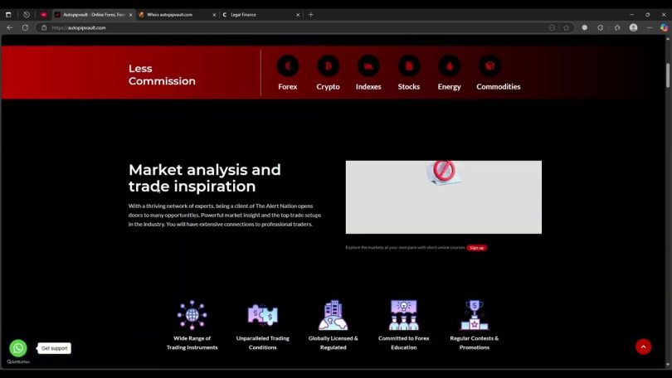The image size is (672, 378).
Task: Click the Wide Range of Trading Instruments text
Action: coord(192,343)
